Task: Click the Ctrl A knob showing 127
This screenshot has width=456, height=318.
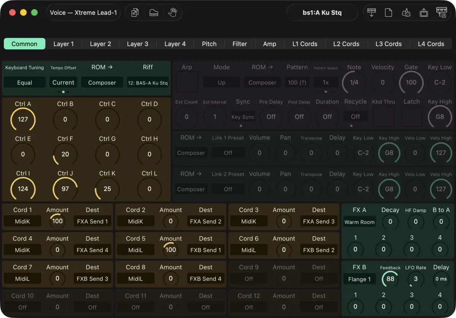Action: click(x=23, y=119)
